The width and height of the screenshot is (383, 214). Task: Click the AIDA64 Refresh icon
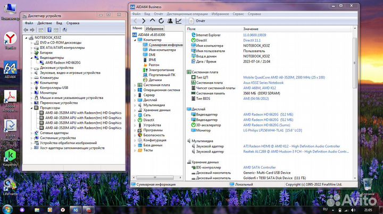pos(161,21)
